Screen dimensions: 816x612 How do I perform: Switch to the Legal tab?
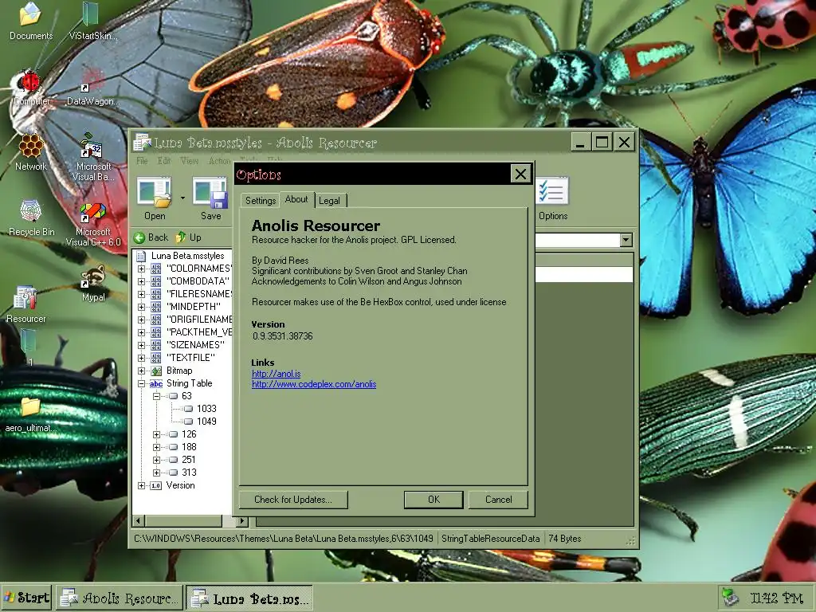329,200
